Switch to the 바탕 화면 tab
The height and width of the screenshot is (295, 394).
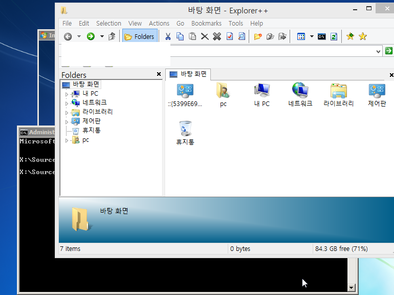coord(188,74)
